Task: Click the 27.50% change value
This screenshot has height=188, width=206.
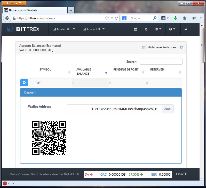Action: click(x=134, y=175)
